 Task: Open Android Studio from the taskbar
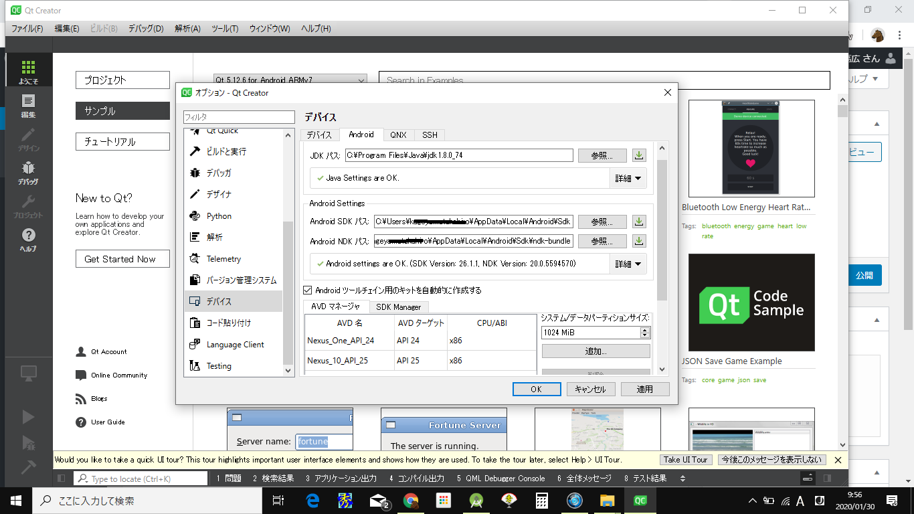pos(476,501)
